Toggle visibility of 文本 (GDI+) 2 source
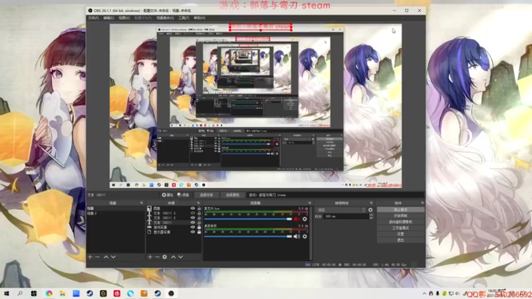The height and width of the screenshot is (299, 532). (193, 218)
